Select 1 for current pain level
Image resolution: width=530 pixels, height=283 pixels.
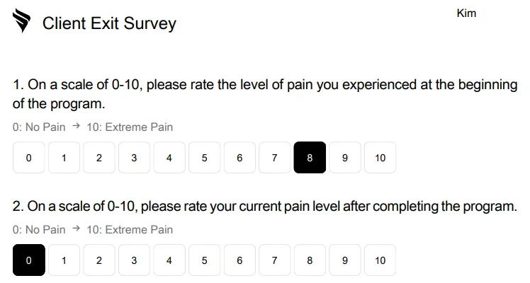click(64, 260)
